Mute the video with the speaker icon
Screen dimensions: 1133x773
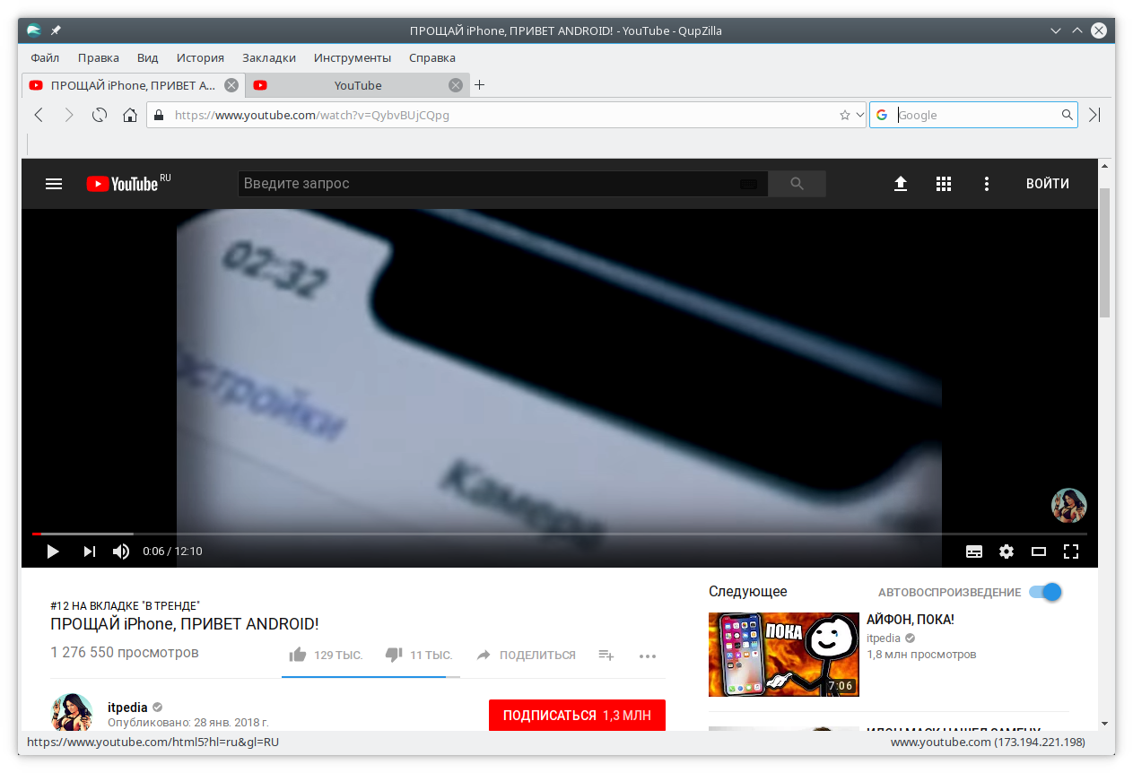(x=121, y=552)
